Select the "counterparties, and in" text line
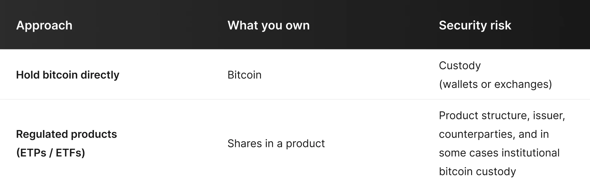The width and height of the screenshot is (590, 184). pyautogui.click(x=494, y=134)
